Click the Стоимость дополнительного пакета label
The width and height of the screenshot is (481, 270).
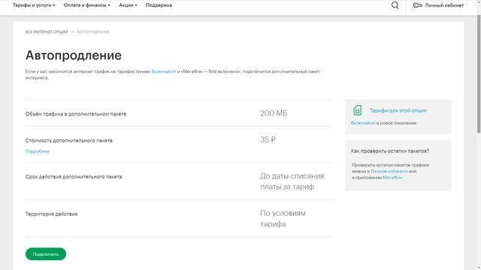tap(68, 140)
